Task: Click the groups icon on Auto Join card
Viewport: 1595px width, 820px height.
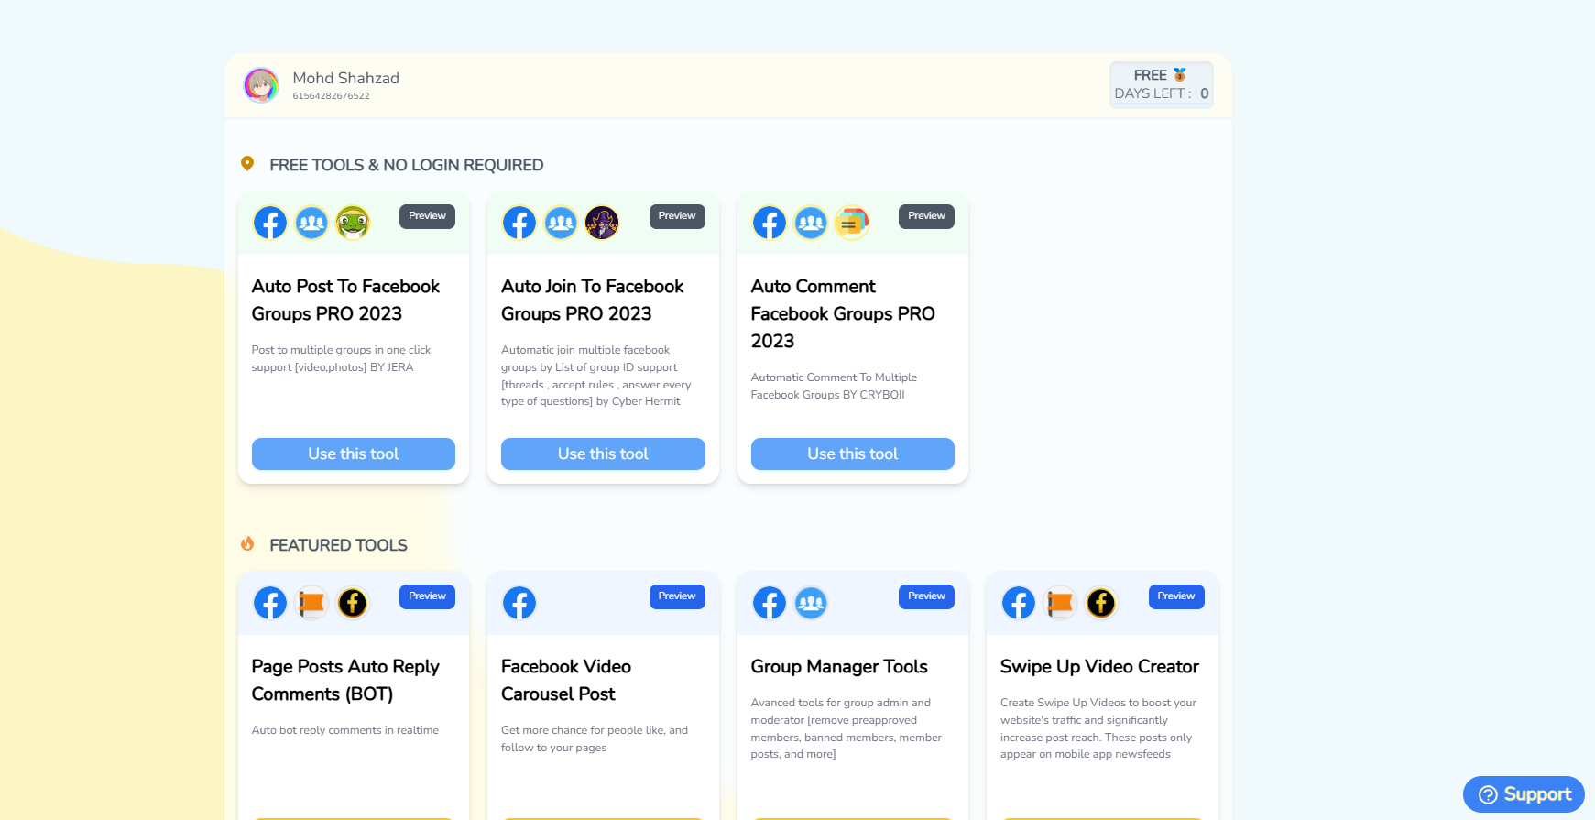Action: (561, 223)
